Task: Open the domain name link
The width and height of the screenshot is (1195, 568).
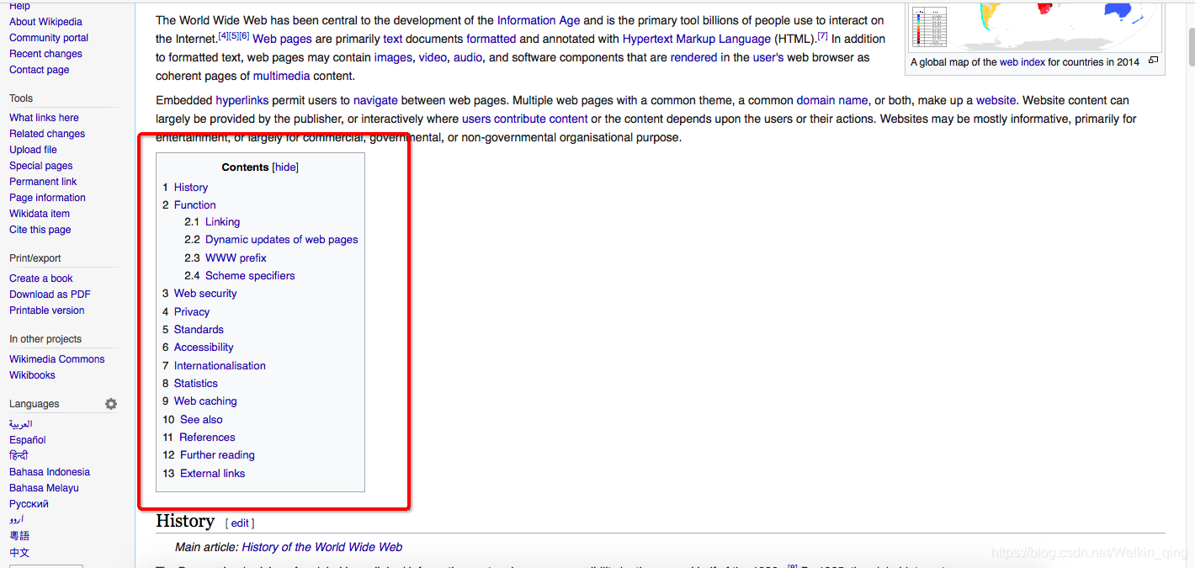Action: point(832,100)
